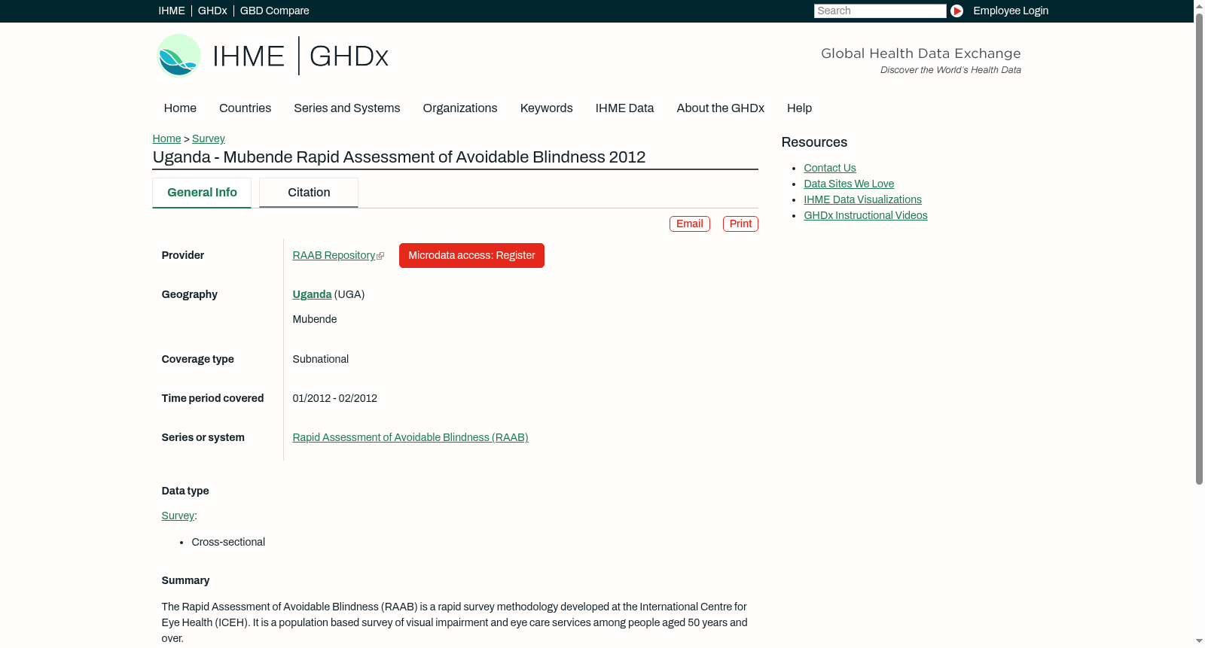Switch to the Citation tab

[x=309, y=193]
